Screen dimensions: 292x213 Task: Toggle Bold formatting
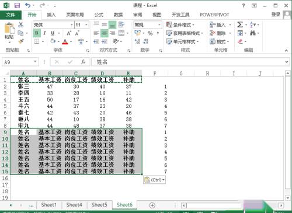click(37, 33)
